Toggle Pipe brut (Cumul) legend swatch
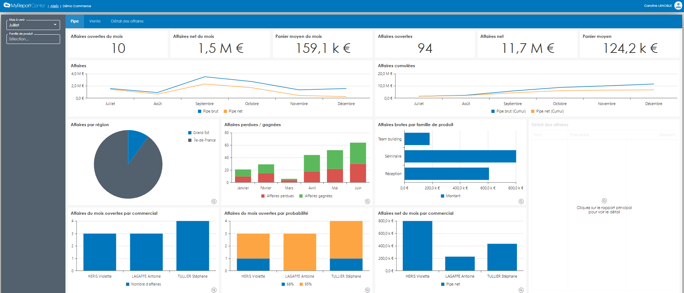The height and width of the screenshot is (293, 684). tap(493, 111)
